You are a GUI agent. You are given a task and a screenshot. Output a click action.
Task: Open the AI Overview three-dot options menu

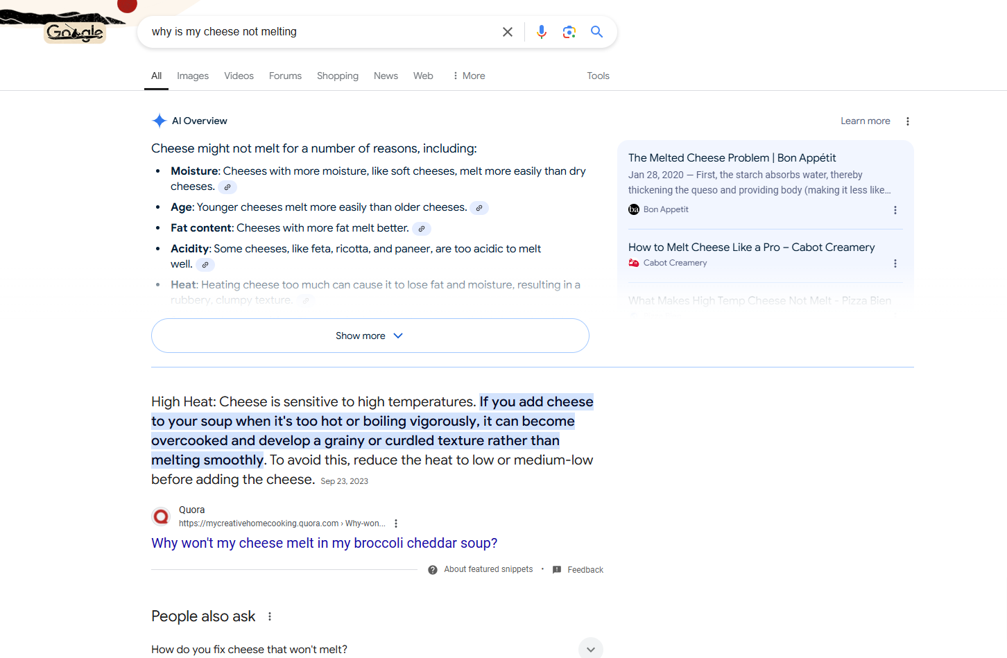[x=907, y=121]
